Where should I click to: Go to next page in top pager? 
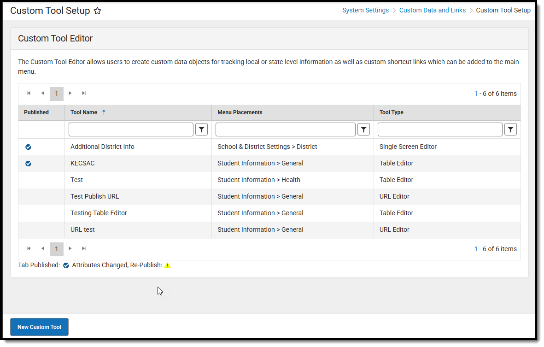(x=70, y=94)
